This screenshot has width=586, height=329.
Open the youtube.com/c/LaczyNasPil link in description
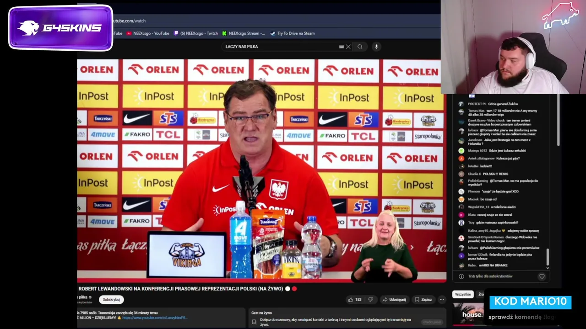155,318
